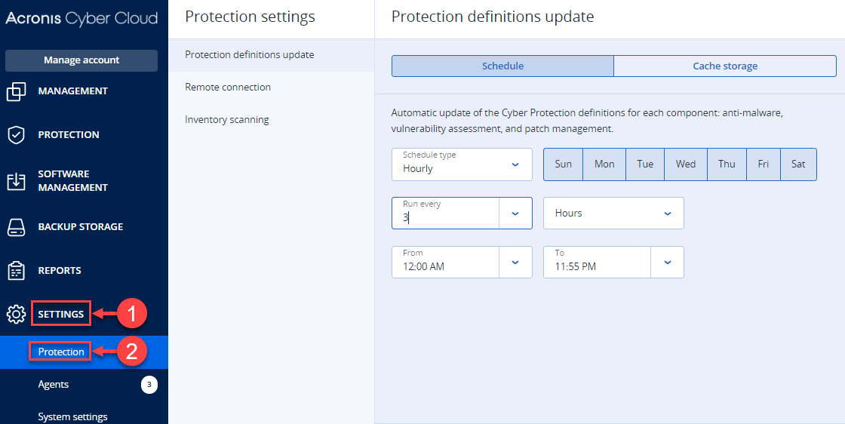This screenshot has height=424, width=845.
Task: Open the Protection shield icon in sidebar
Action: pos(16,135)
